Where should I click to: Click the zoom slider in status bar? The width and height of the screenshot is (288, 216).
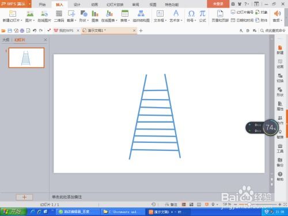tap(257, 204)
